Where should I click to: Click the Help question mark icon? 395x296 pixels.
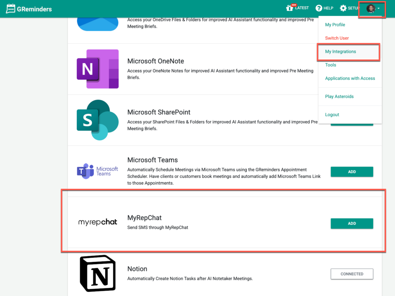319,8
